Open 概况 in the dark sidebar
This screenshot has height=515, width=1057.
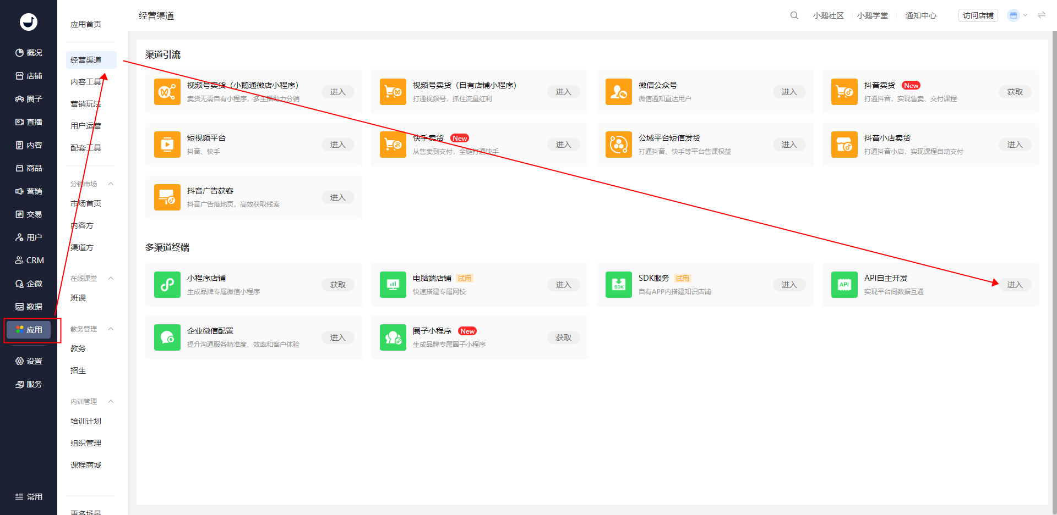(x=29, y=53)
